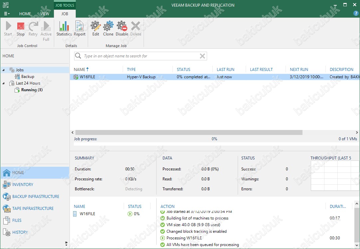Open the HISTORY view
The image size is (360, 249).
pyautogui.click(x=35, y=232)
